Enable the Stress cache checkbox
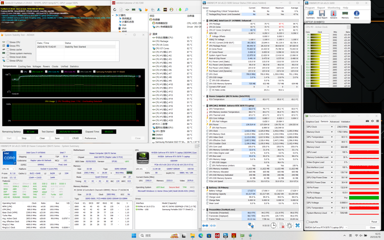Viewport: 384px width, 240px height. 8,49
